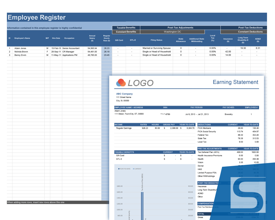Select the Post-Tax Adjustments header section
The width and height of the screenshot is (275, 220).
click(180, 28)
